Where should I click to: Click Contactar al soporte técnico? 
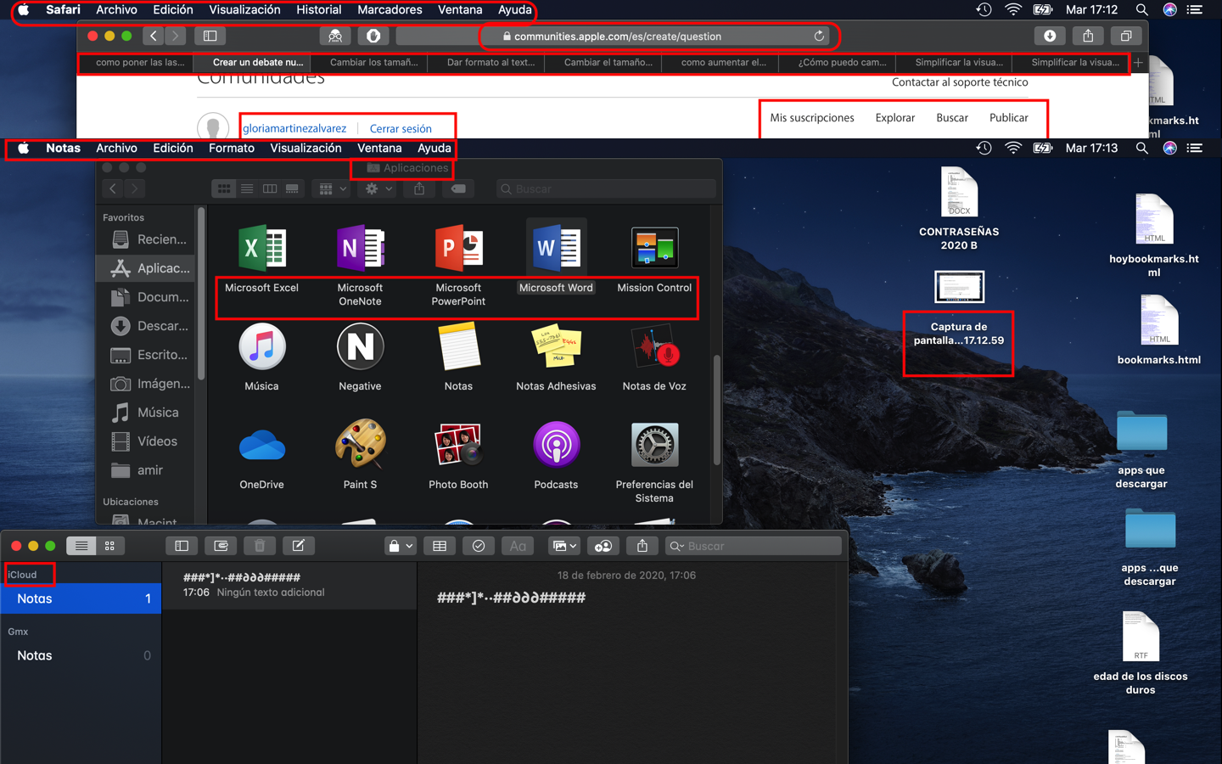(960, 82)
